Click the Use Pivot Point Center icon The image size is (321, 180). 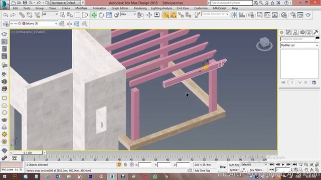click(x=140, y=15)
